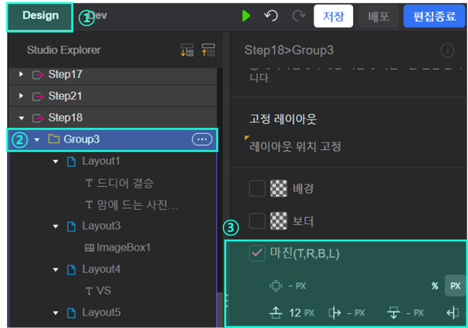This screenshot has height=328, width=468.
Task: Click the undo arrow icon
Action: (x=271, y=16)
